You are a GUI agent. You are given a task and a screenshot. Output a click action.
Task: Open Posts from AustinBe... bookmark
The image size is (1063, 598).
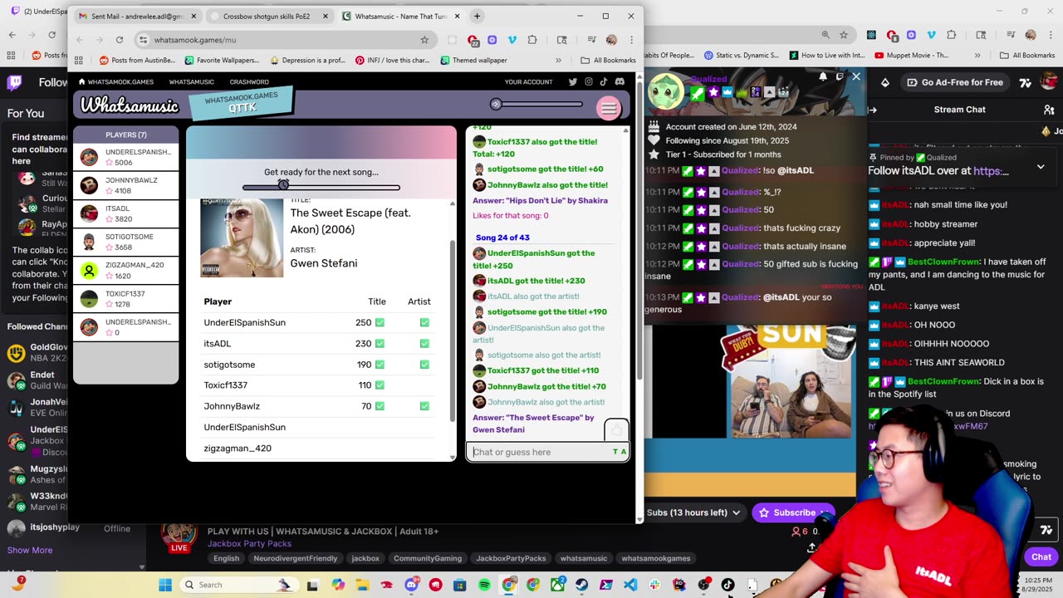(x=138, y=60)
